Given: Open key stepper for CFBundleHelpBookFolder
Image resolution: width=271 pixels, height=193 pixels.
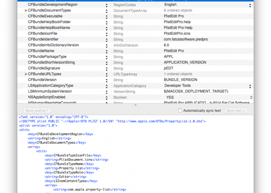Looking at the screenshot, I should coord(106,23).
